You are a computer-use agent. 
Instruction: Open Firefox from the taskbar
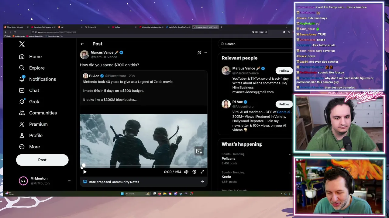point(160,194)
